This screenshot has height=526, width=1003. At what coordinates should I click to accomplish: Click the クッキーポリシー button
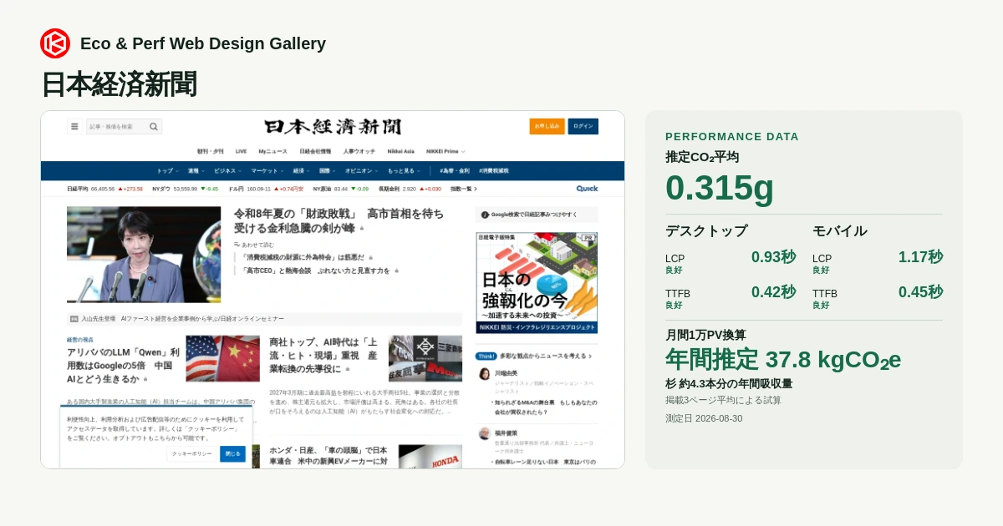191,453
